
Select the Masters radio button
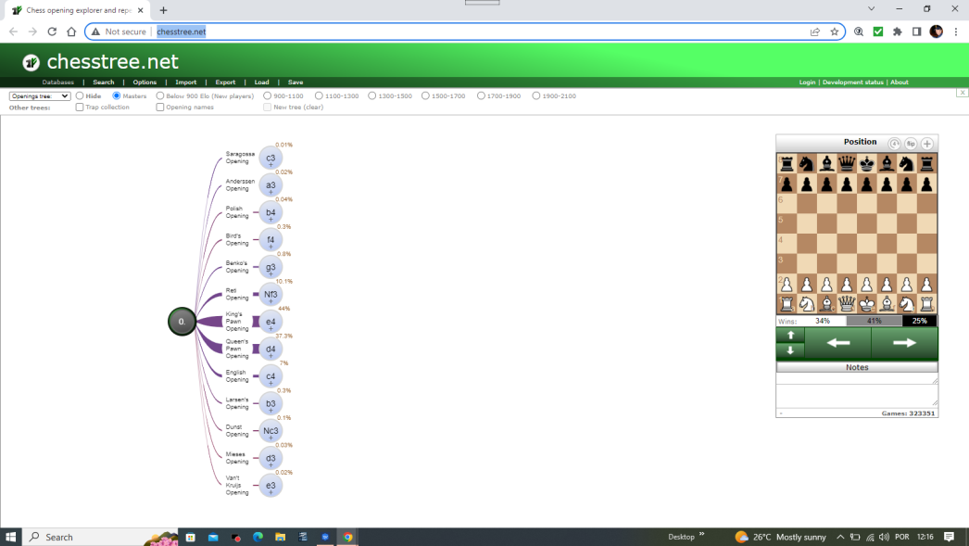click(x=117, y=95)
